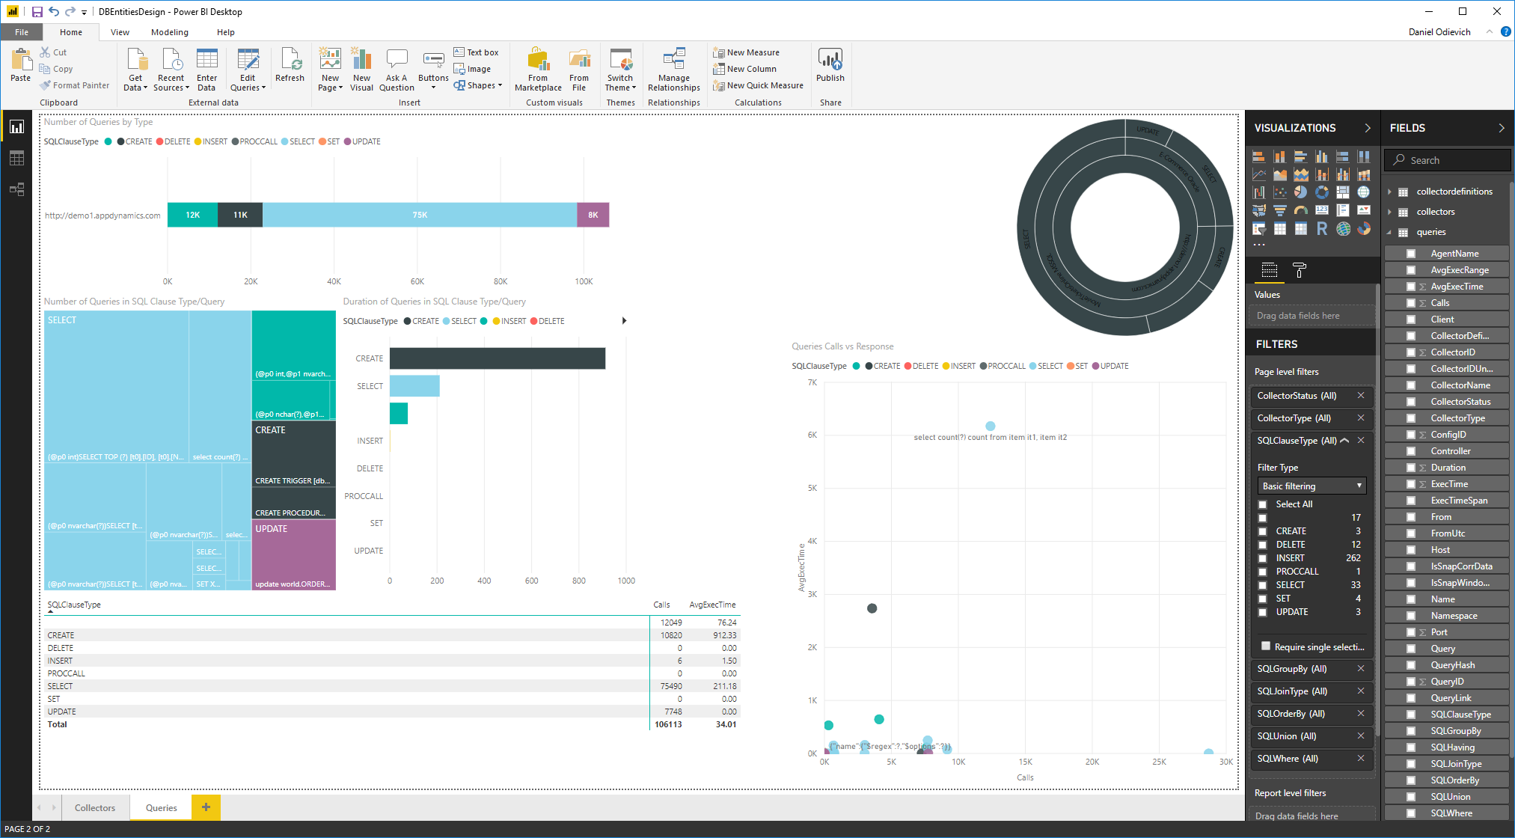Switch to Data view in left sidebar
This screenshot has height=838, width=1515.
click(x=16, y=158)
